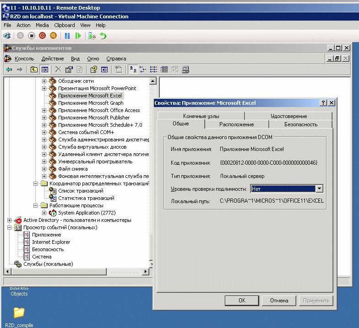Click the green Reset VM icon

tap(78, 36)
